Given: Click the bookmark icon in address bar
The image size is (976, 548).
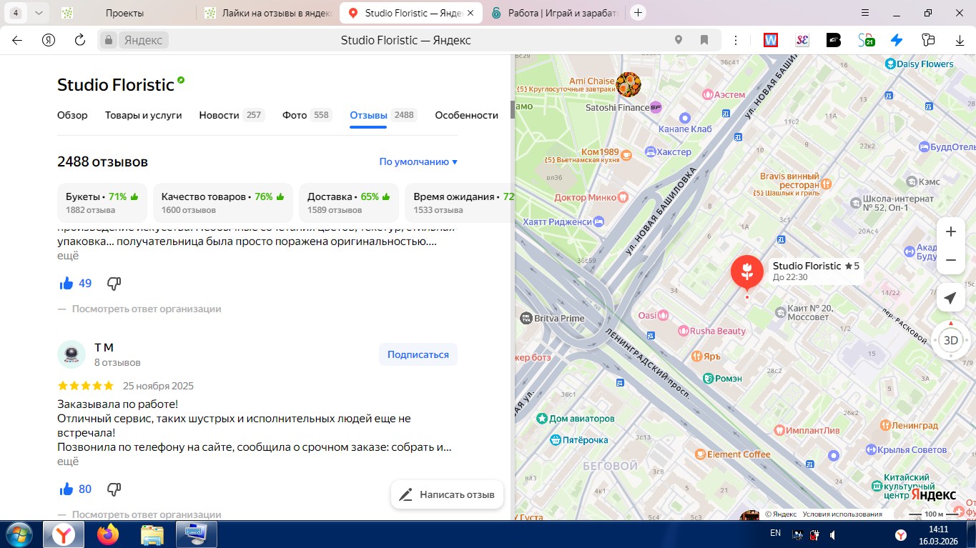Looking at the screenshot, I should [704, 40].
